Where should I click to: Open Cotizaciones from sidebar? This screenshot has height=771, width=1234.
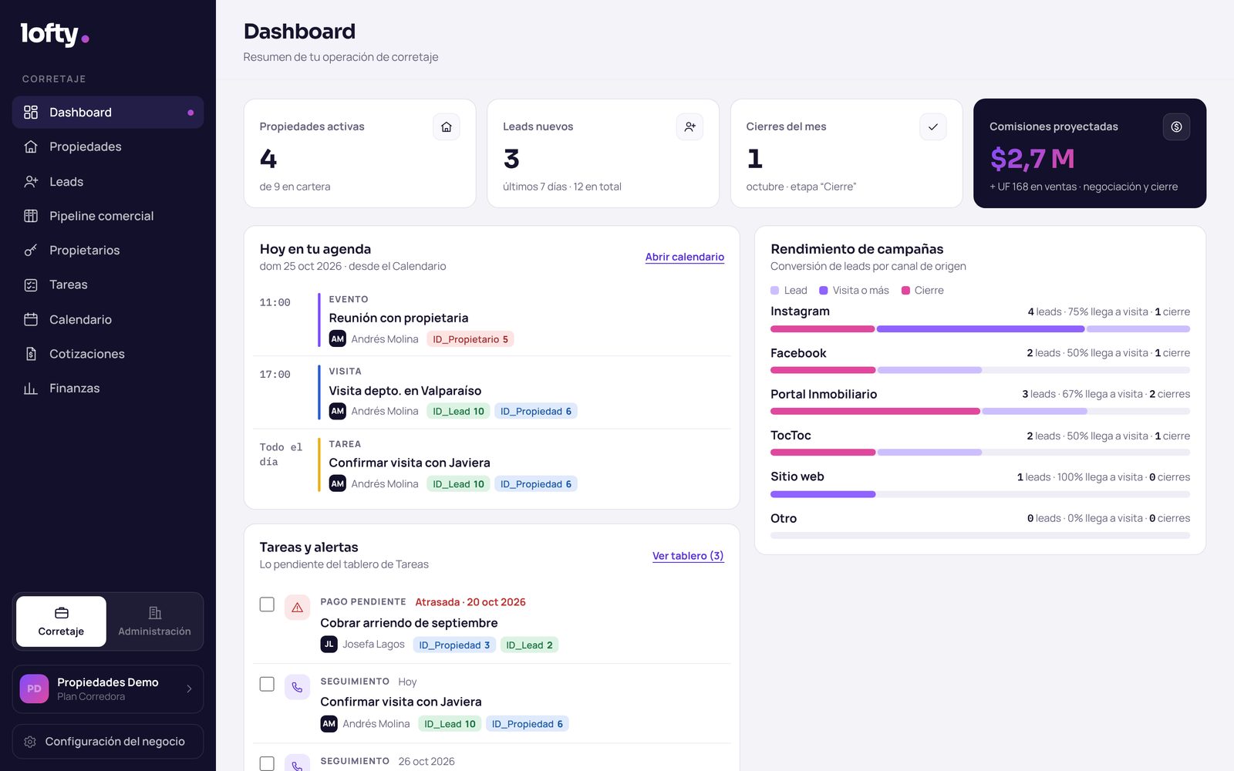[108, 354]
